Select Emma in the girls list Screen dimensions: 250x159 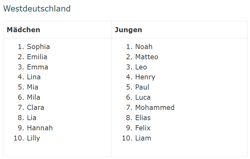[37, 67]
